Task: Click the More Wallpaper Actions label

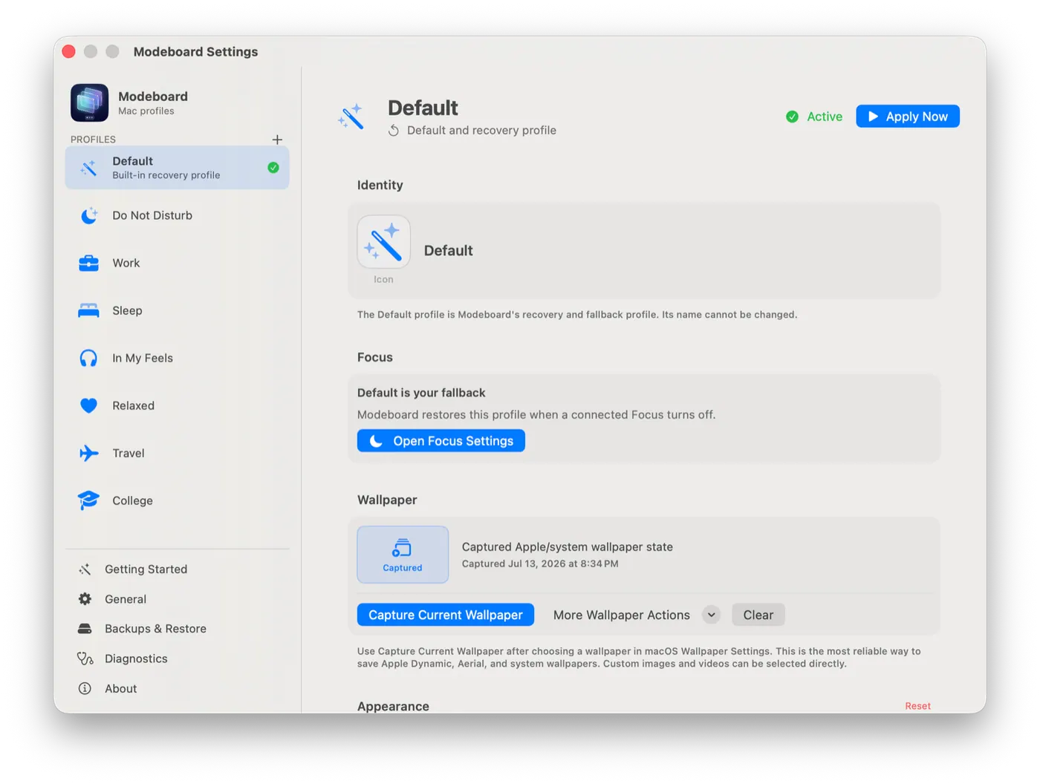Action: (x=622, y=615)
